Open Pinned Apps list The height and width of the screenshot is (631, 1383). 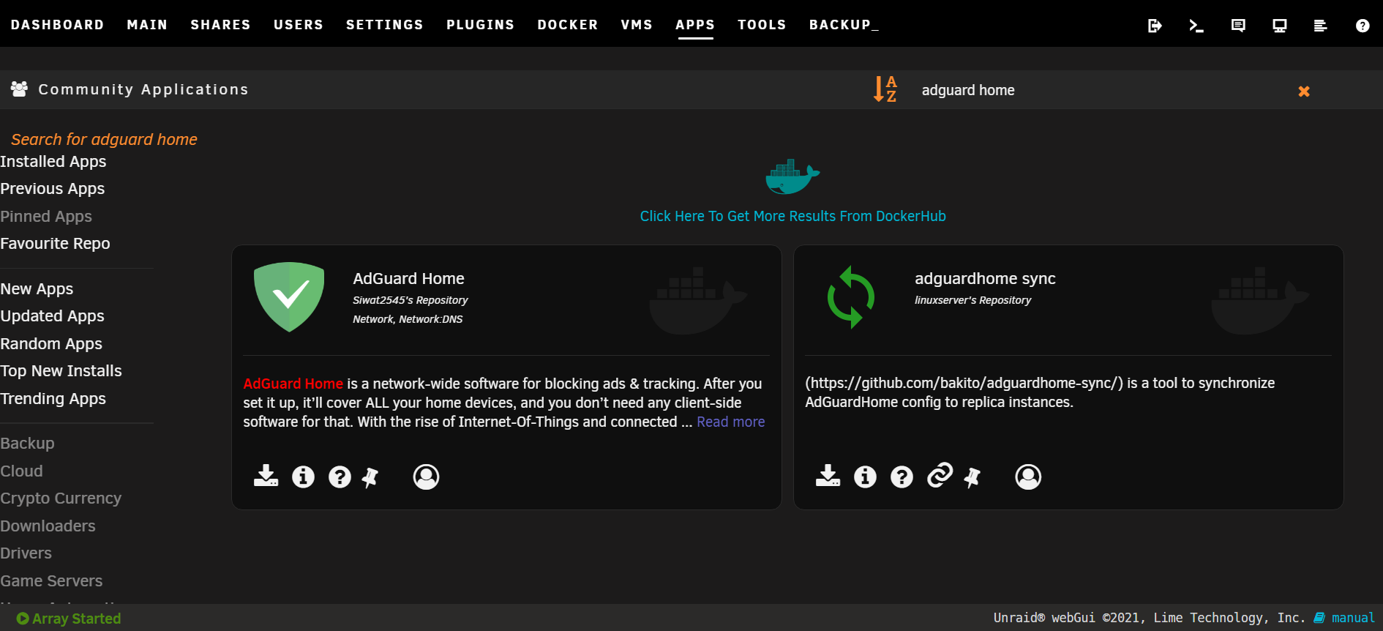46,216
